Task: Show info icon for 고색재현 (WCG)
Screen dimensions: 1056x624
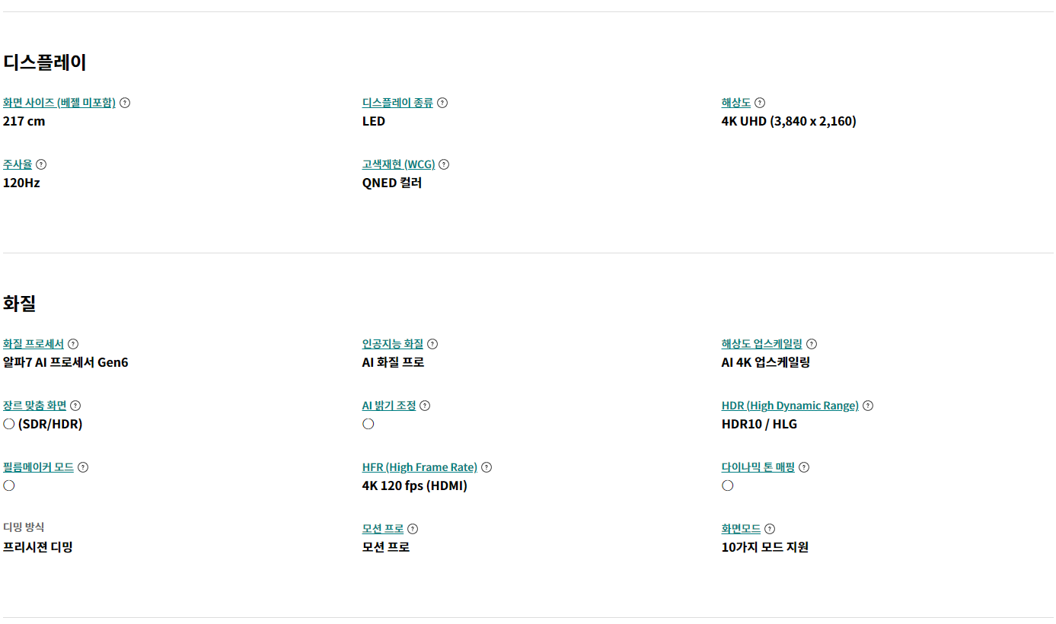Action: (444, 164)
